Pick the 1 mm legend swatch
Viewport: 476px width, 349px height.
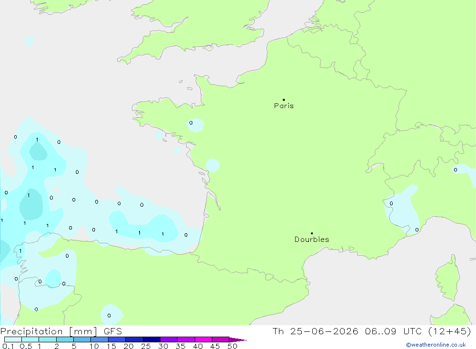coord(48,339)
